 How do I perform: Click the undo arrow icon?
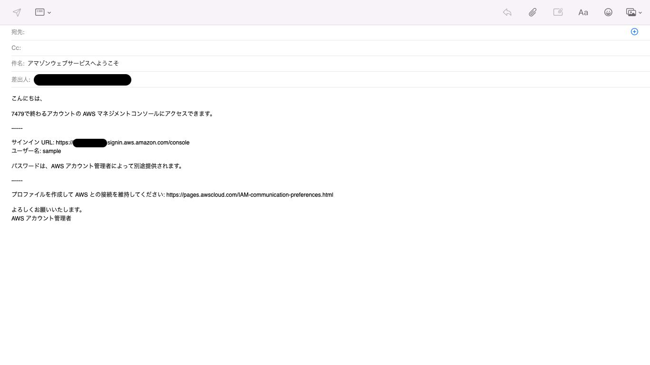click(x=507, y=12)
